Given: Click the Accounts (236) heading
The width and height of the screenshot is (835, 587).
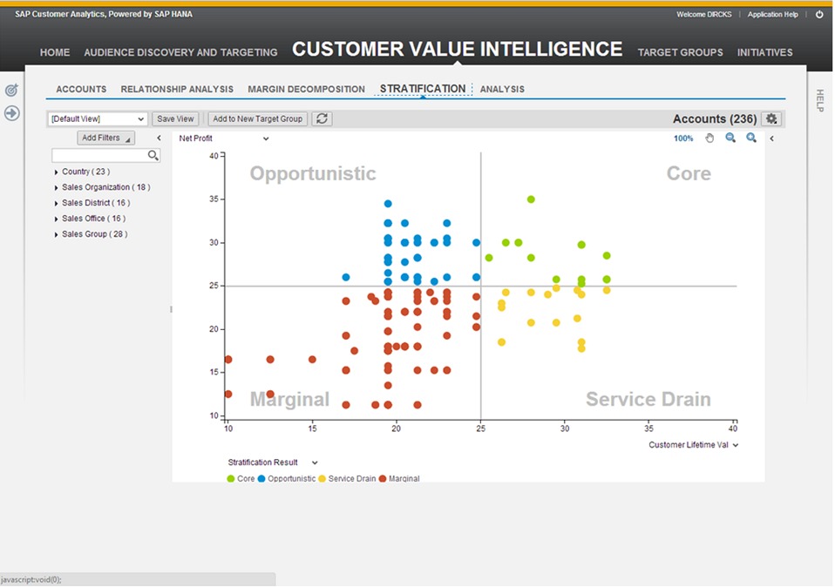Looking at the screenshot, I should (715, 118).
